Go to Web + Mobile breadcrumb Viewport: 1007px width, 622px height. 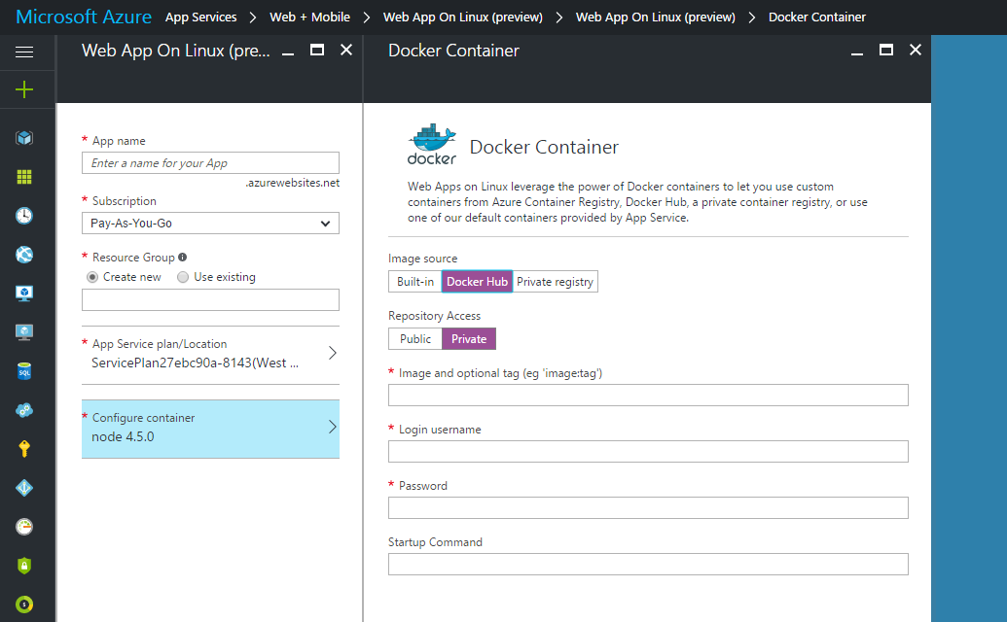pyautogui.click(x=309, y=17)
